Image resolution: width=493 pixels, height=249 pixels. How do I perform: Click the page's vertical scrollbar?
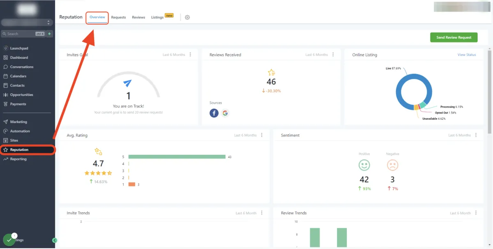[489, 91]
